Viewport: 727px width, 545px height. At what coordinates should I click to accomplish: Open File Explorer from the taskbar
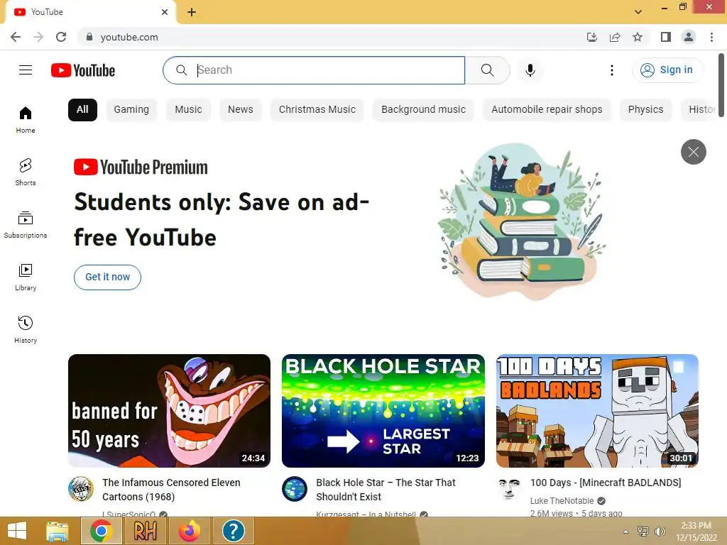[x=58, y=531]
